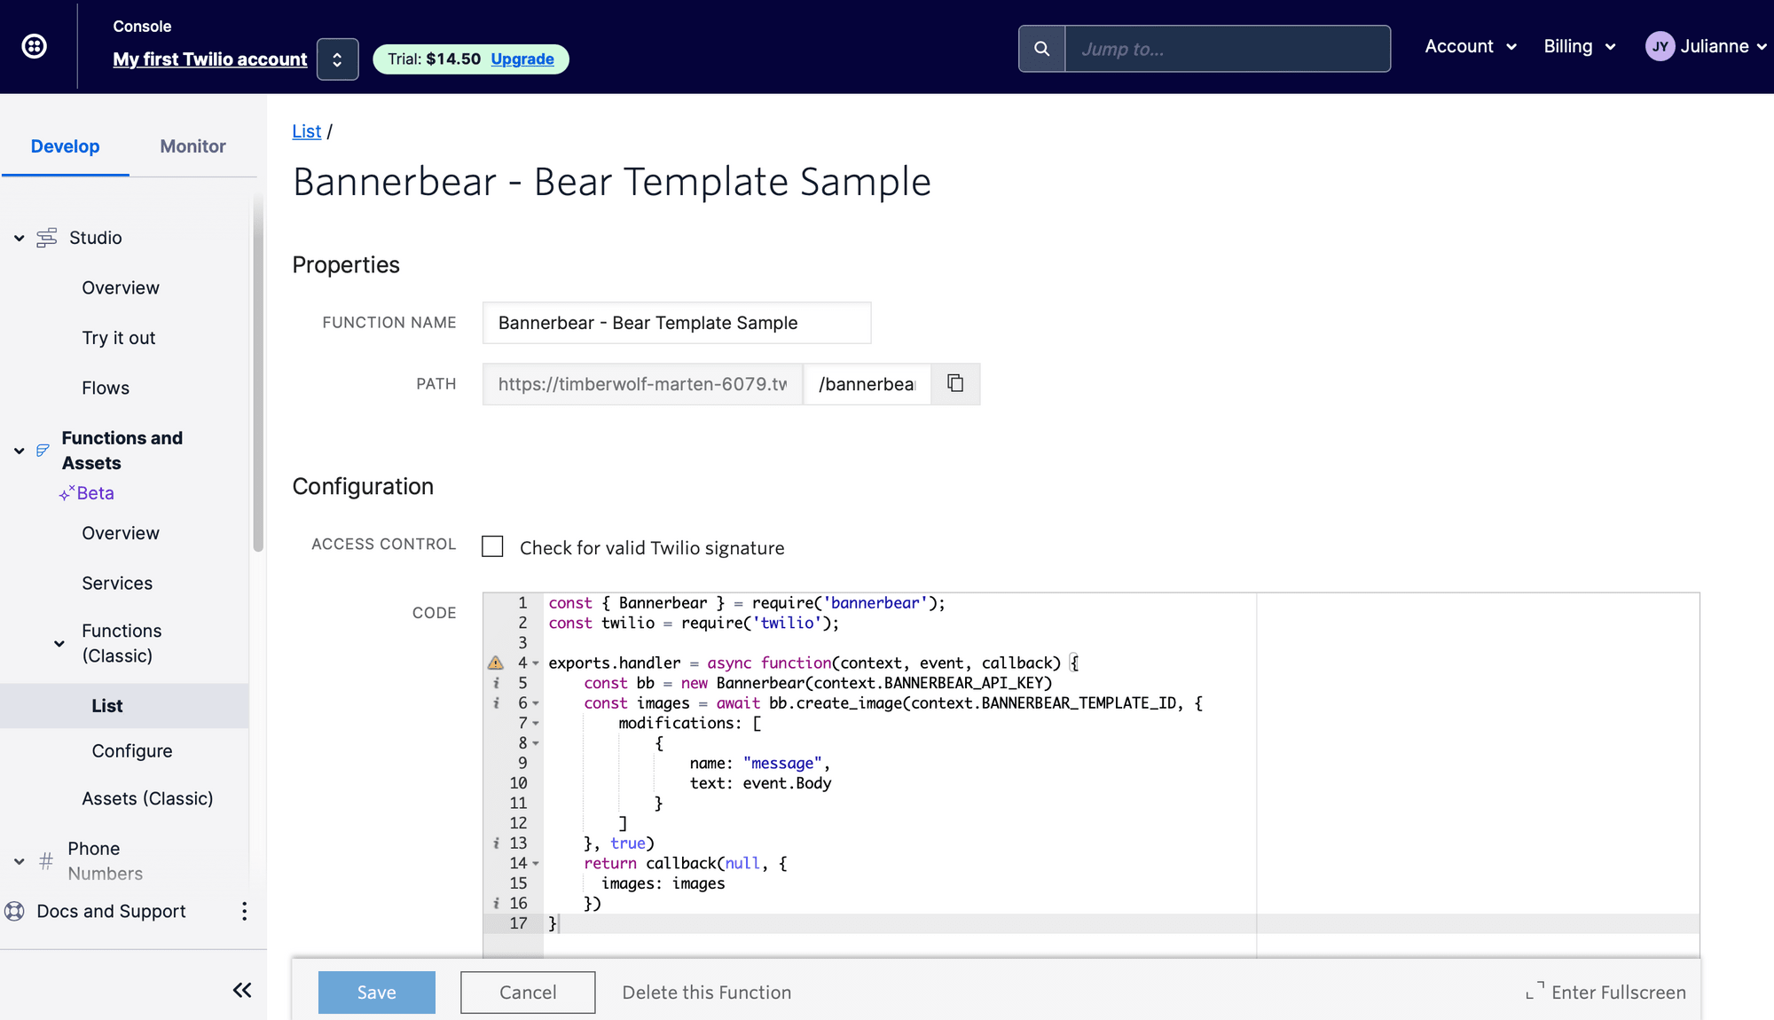Switch to the Monitor tab
The image size is (1774, 1020).
pyautogui.click(x=192, y=146)
